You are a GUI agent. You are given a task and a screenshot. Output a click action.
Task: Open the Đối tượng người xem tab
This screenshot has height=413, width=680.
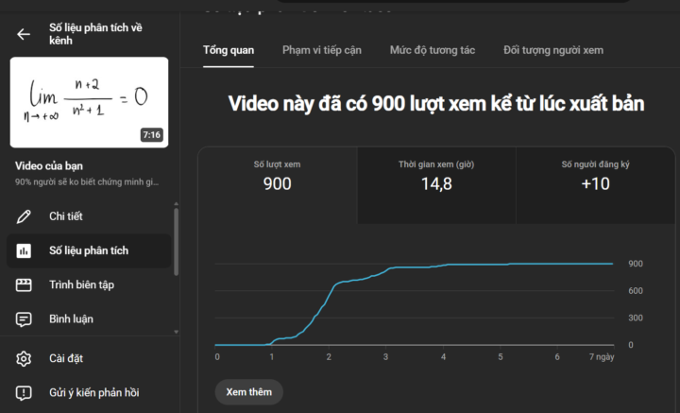pyautogui.click(x=553, y=50)
